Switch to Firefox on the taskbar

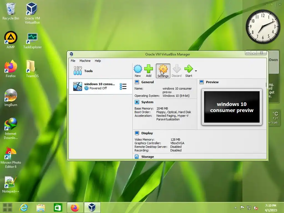click(x=75, y=207)
